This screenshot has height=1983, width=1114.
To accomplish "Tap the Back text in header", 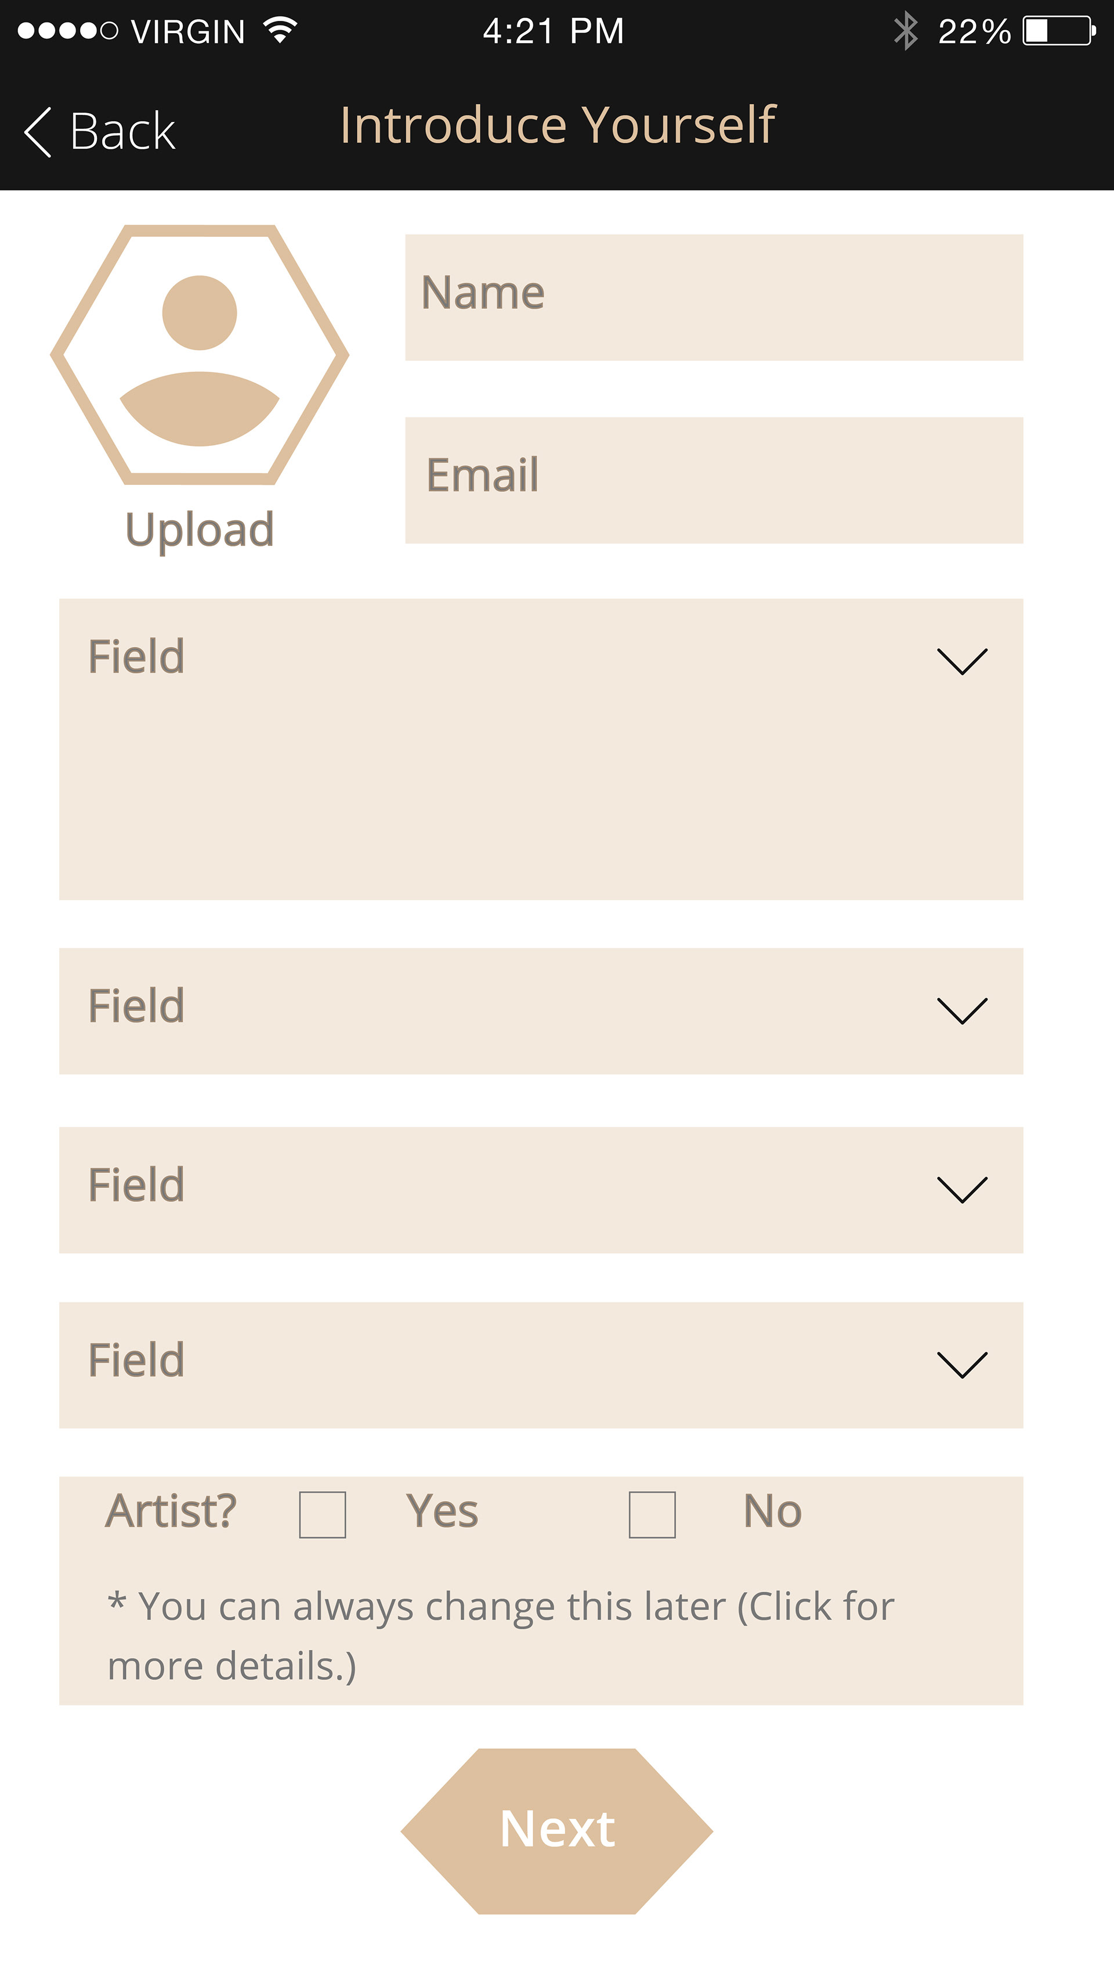I will coord(122,132).
